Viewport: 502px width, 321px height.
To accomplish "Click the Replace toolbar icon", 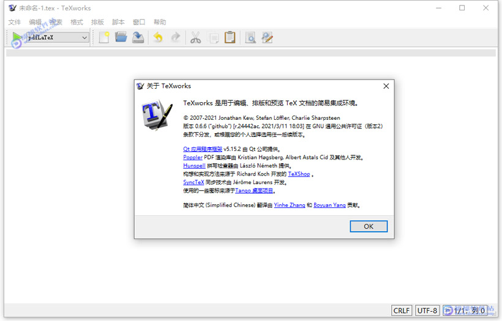I will [x=268, y=37].
